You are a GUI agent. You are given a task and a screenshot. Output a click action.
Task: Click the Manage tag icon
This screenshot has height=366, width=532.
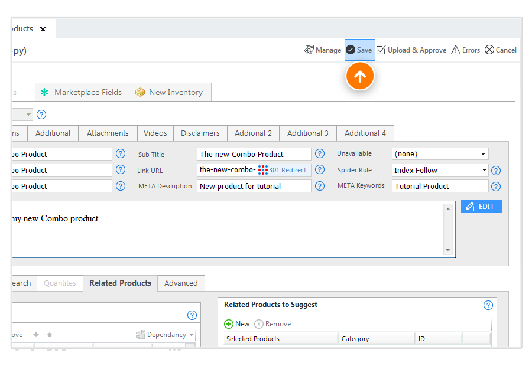pos(309,50)
